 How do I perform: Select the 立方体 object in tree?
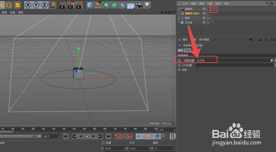tap(189, 23)
